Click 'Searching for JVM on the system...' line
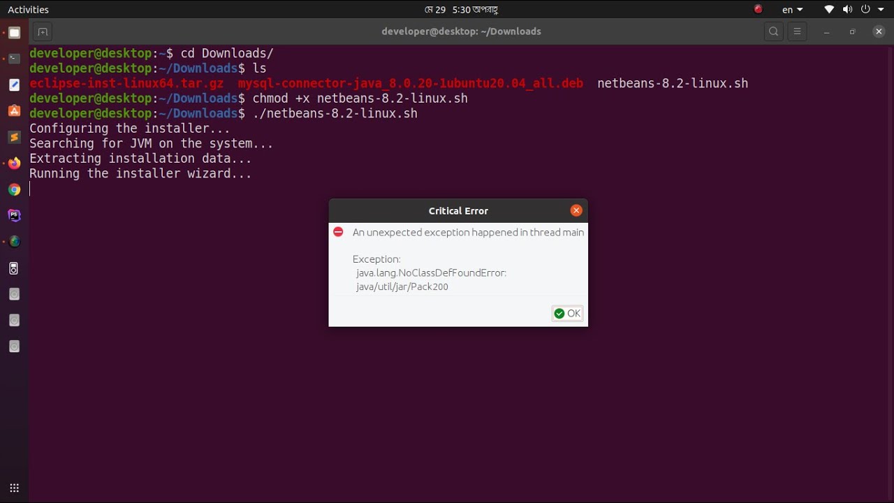The image size is (894, 503). tap(152, 143)
